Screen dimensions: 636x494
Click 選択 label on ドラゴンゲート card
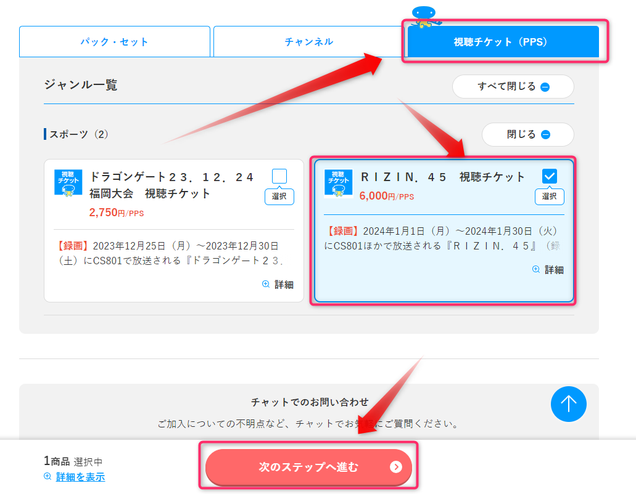279,196
